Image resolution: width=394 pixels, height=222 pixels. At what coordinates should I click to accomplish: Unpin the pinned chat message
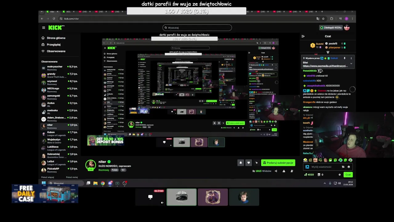(x=344, y=58)
